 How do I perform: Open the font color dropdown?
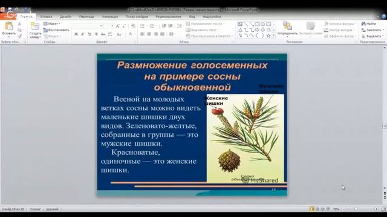point(134,34)
